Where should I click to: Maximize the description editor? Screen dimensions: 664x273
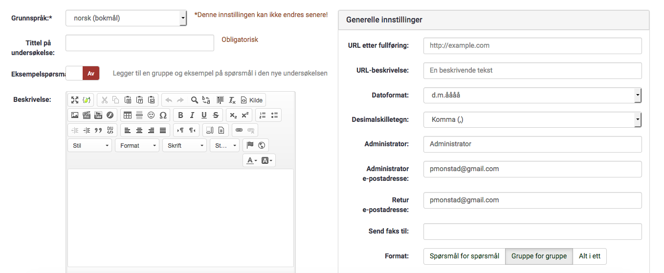click(75, 100)
